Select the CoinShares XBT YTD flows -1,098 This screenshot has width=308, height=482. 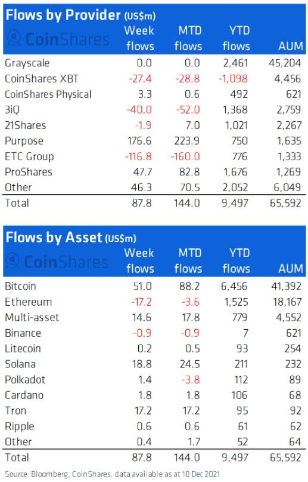coord(233,79)
